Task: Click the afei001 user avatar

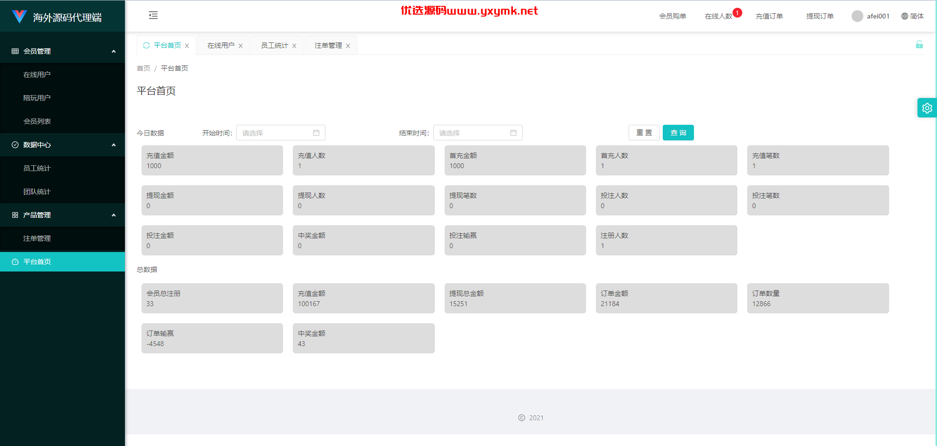Action: click(x=857, y=16)
